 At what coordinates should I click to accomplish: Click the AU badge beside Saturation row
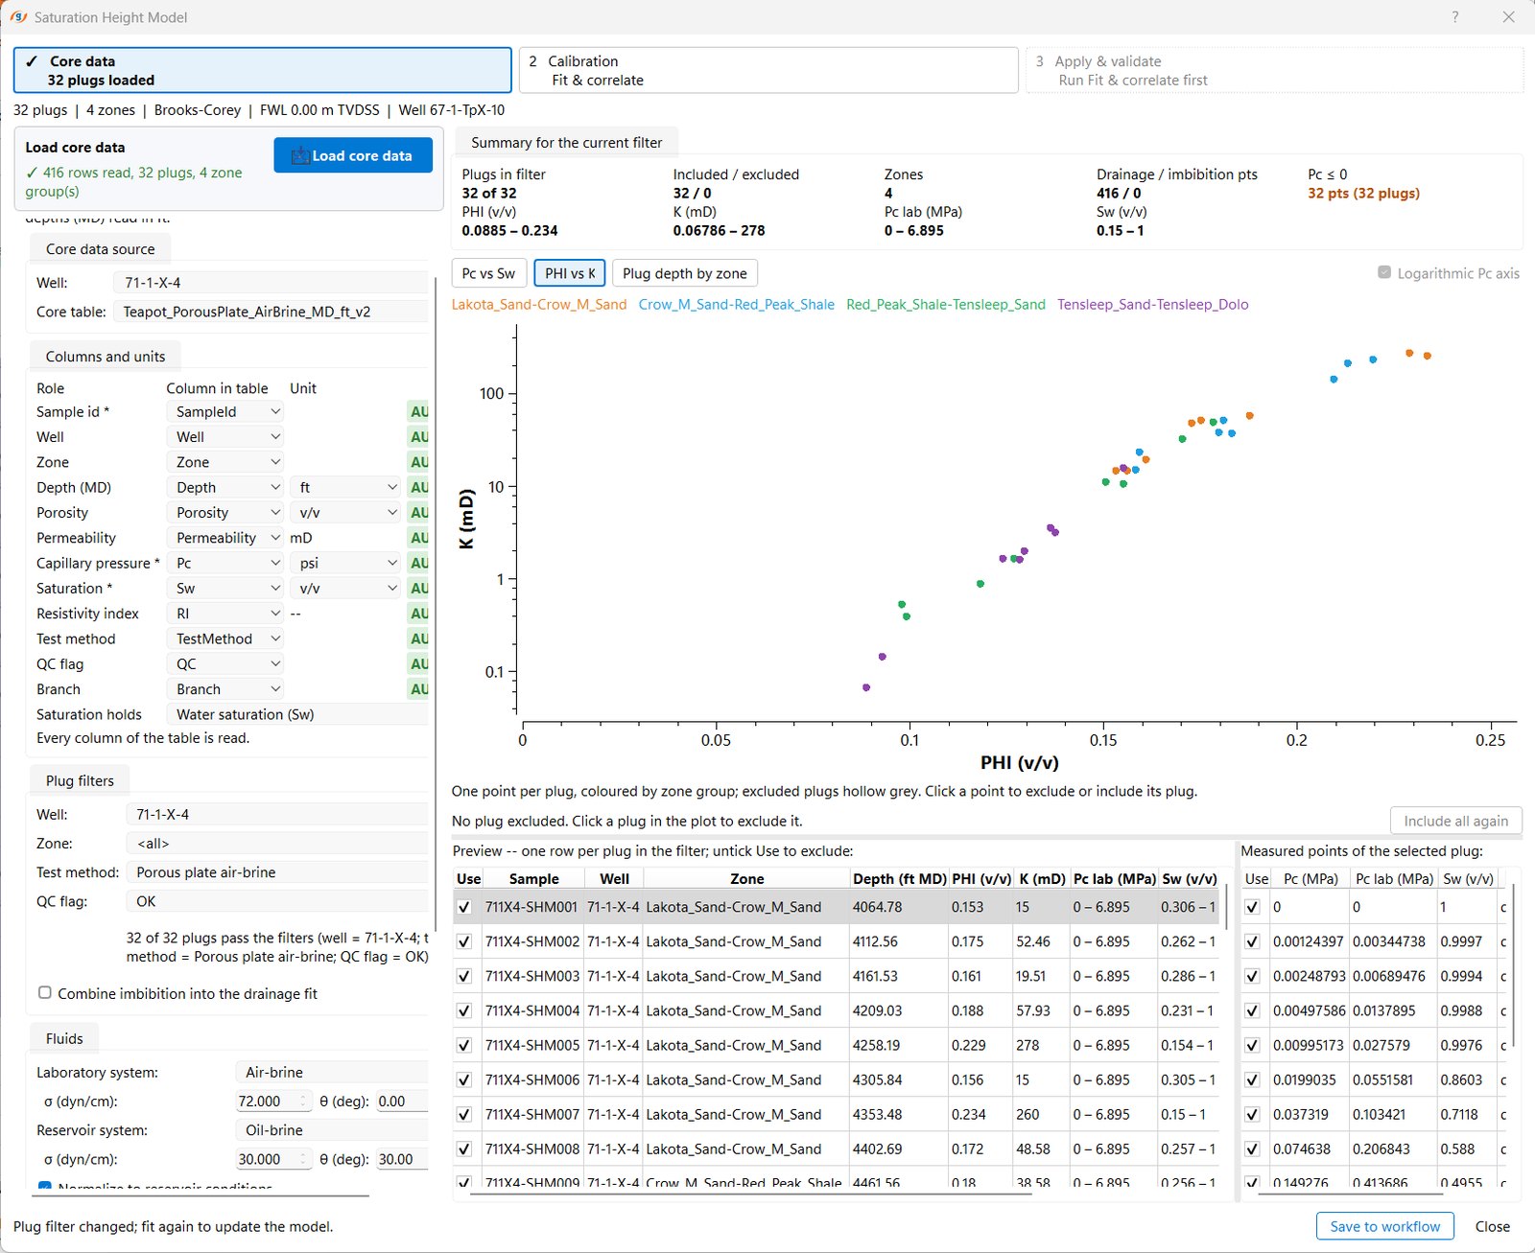tap(419, 588)
